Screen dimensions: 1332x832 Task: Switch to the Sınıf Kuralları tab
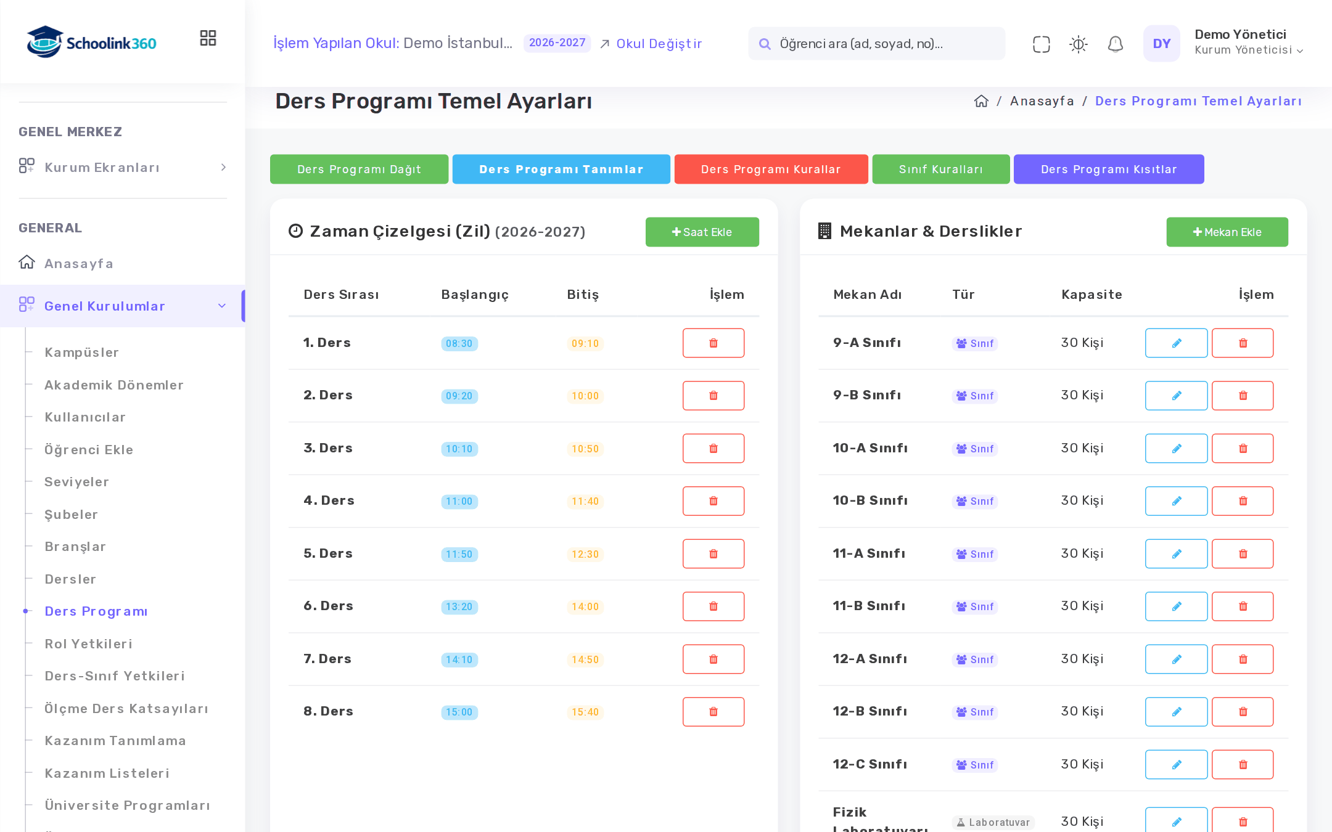click(x=941, y=169)
